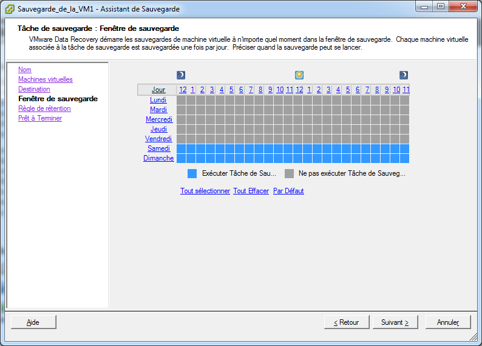The width and height of the screenshot is (482, 346).
Task: Cancel the wizard with Annuler
Action: click(448, 322)
